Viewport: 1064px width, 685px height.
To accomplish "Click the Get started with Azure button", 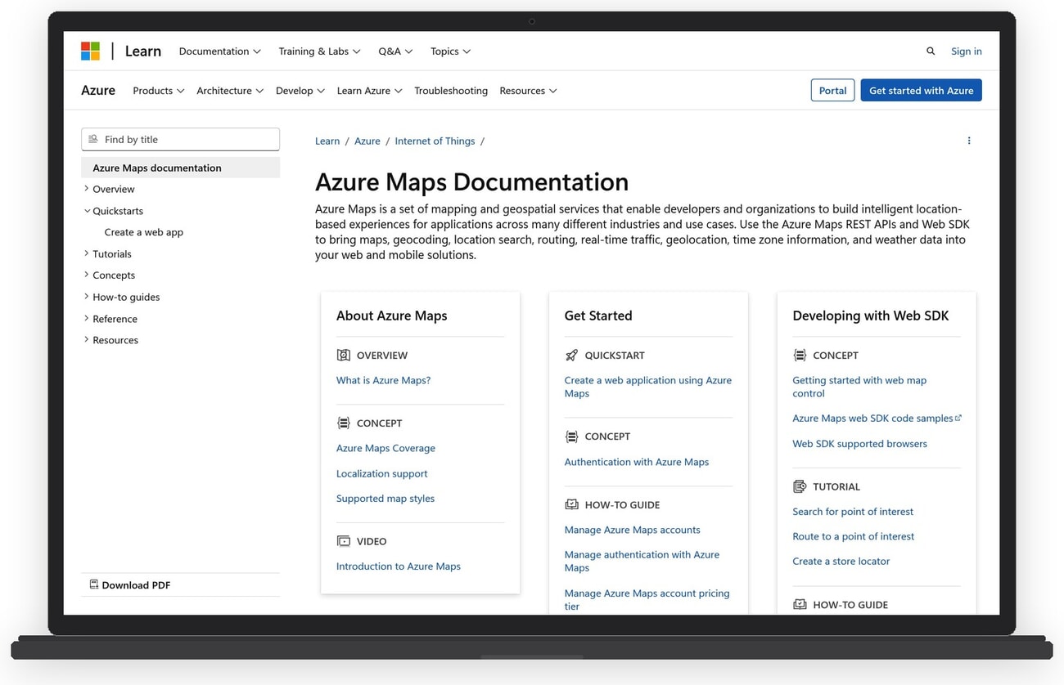I will (921, 90).
